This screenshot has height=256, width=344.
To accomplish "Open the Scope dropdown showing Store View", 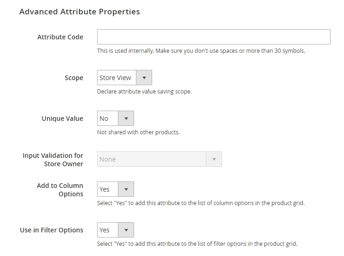I will pyautogui.click(x=124, y=78).
